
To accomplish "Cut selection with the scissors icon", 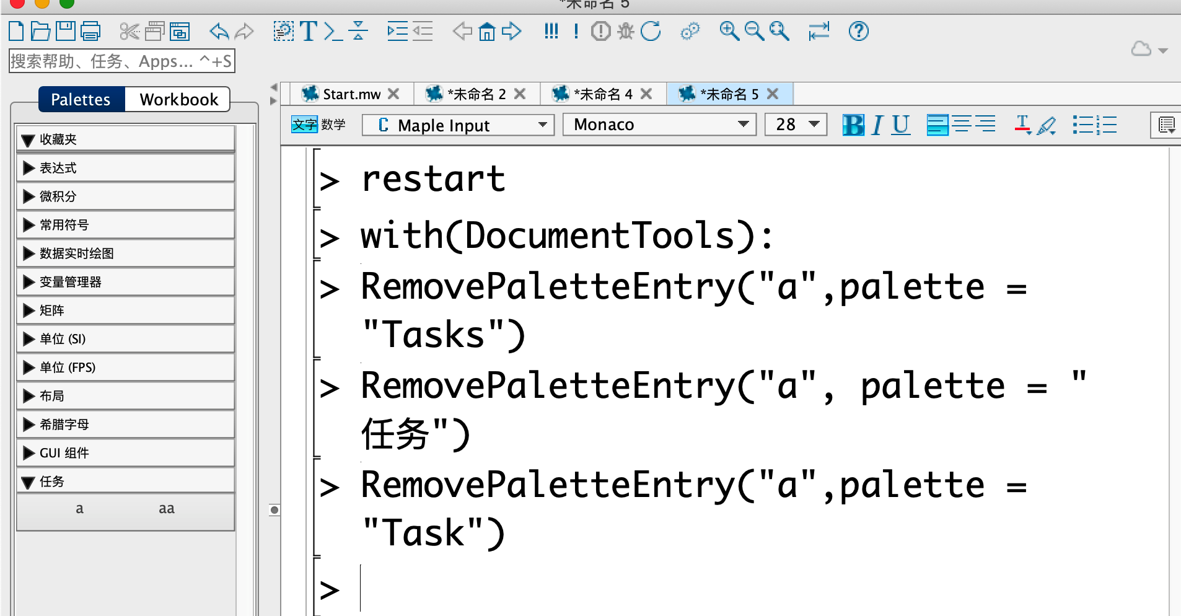I will click(130, 31).
